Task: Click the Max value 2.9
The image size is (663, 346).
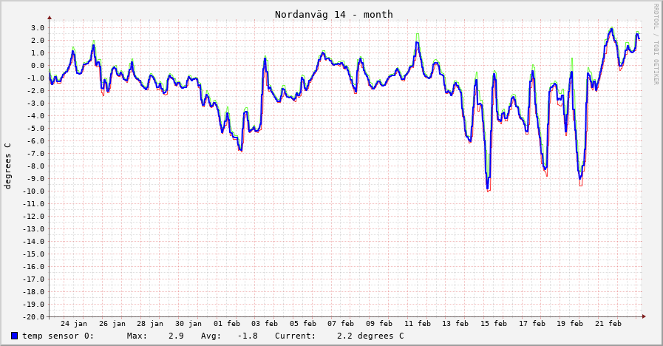Action: (176, 336)
